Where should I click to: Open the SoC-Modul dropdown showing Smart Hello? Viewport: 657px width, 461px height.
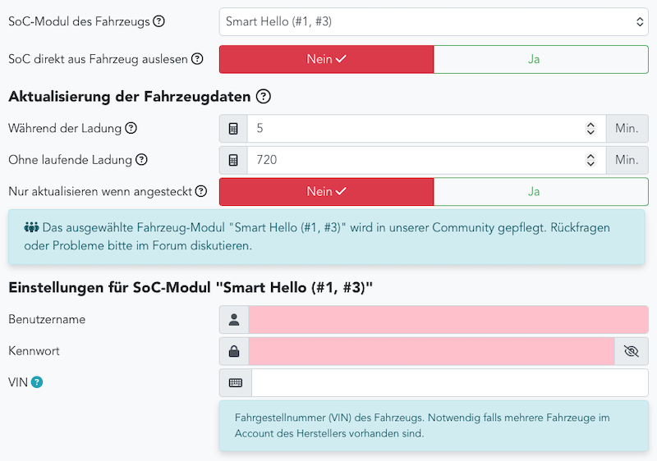(434, 22)
